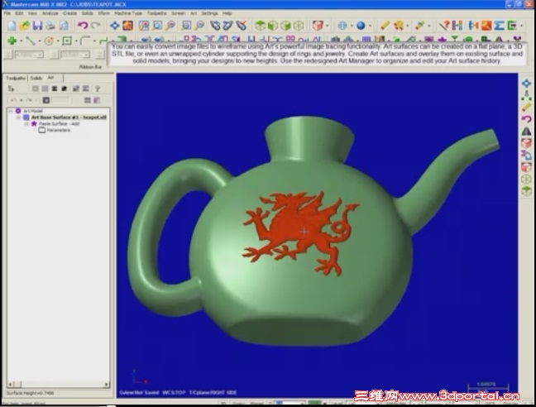536x407 pixels.
Task: Open the dropdown arrow beside Shaded sphere icon
Action: [371, 26]
